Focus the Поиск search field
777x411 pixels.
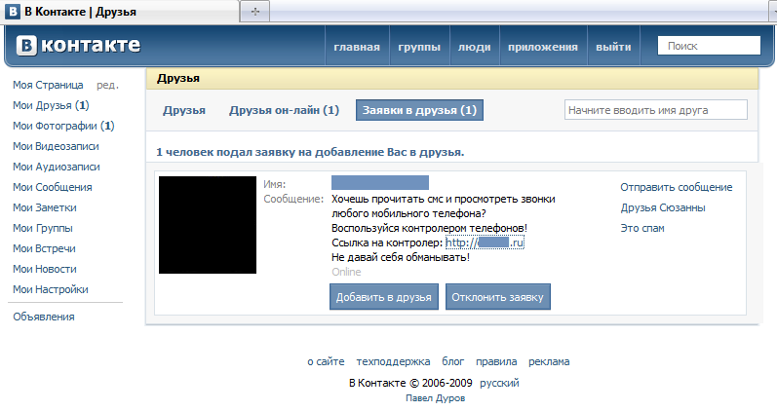pyautogui.click(x=709, y=46)
